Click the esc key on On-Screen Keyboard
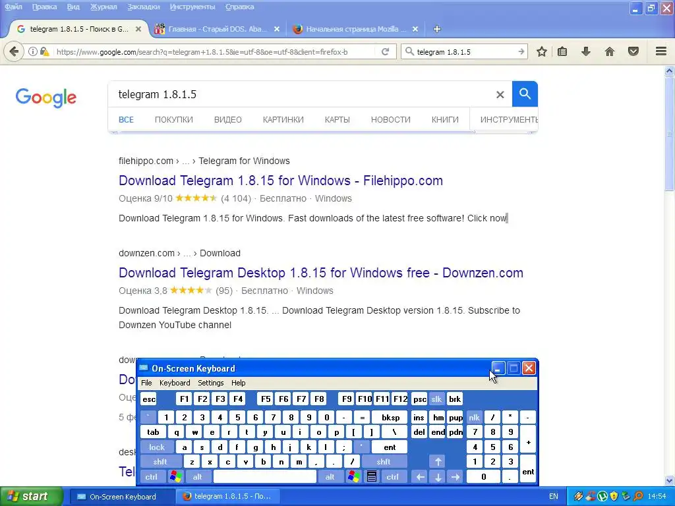The image size is (675, 506). (149, 399)
